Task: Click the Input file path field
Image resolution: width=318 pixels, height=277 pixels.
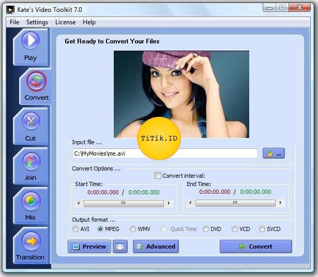Action: click(x=165, y=153)
